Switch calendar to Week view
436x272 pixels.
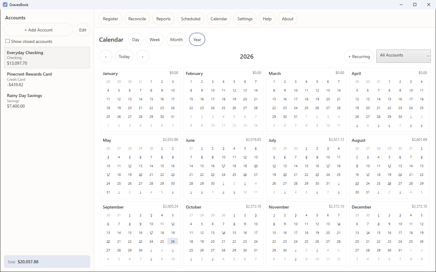(x=155, y=40)
